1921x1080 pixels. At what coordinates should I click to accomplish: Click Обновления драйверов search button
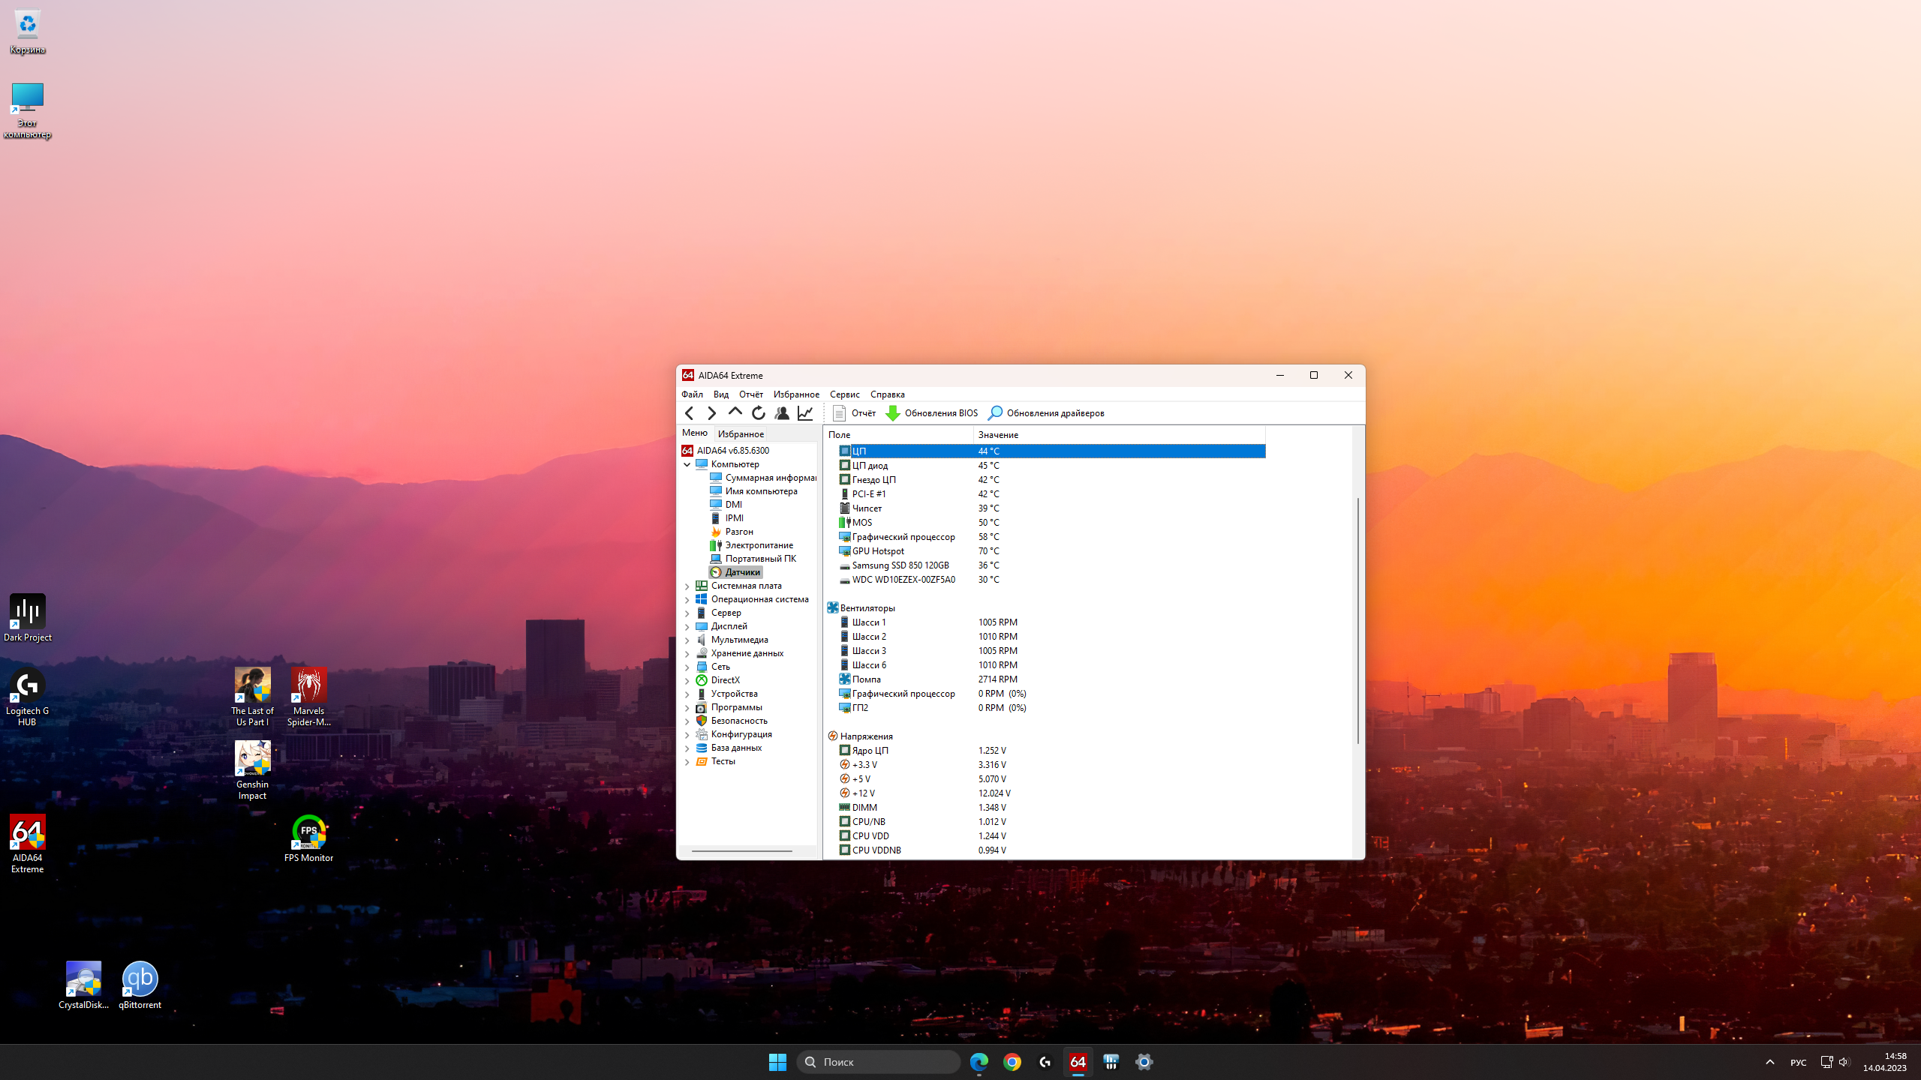(1046, 413)
